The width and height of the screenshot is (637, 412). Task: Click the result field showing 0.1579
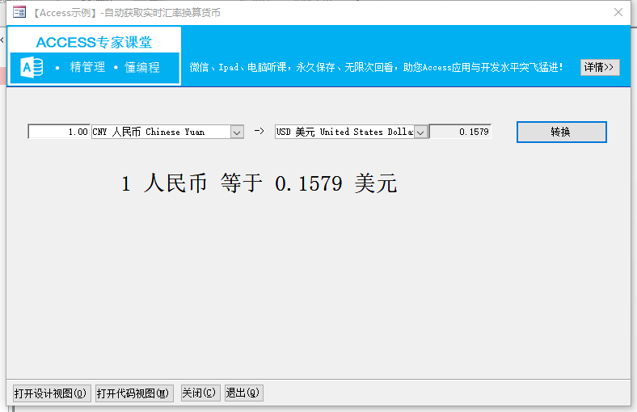pos(460,132)
